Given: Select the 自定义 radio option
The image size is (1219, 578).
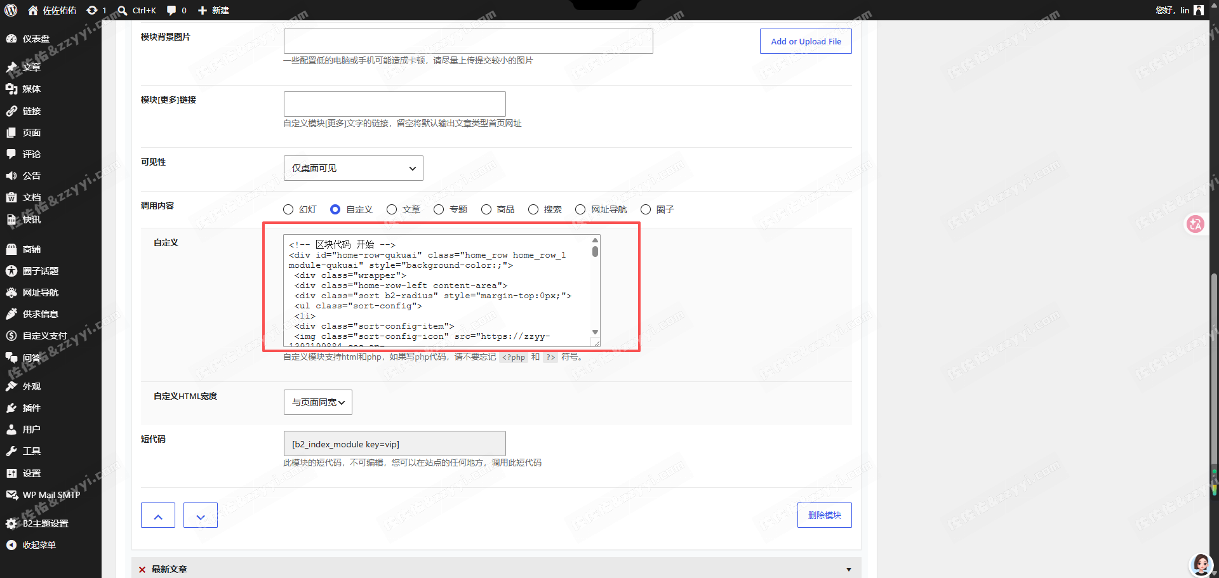Looking at the screenshot, I should [x=335, y=209].
